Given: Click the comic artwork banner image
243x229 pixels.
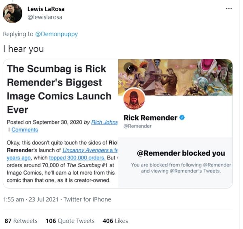Looking at the screenshot, I should coord(175,77).
